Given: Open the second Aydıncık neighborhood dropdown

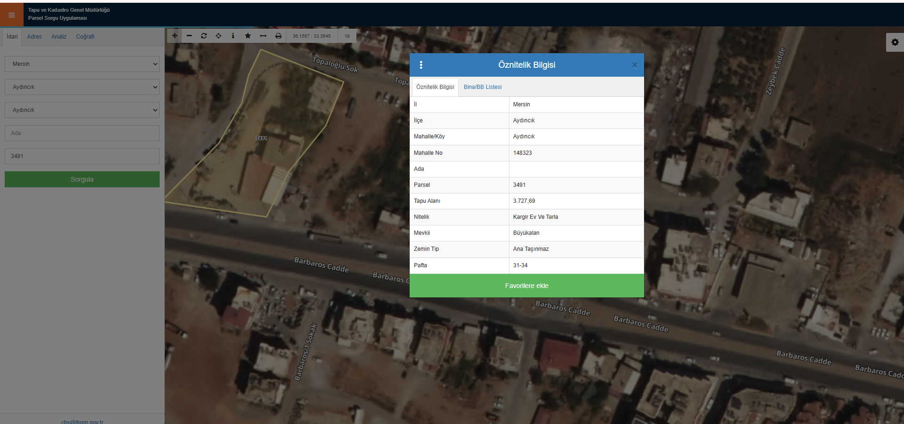Looking at the screenshot, I should 82,110.
